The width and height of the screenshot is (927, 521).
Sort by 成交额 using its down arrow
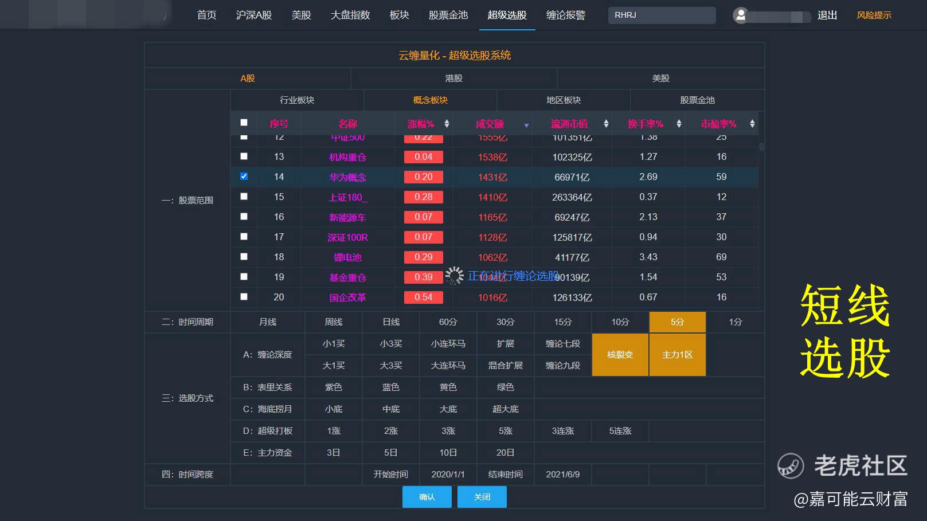526,126
